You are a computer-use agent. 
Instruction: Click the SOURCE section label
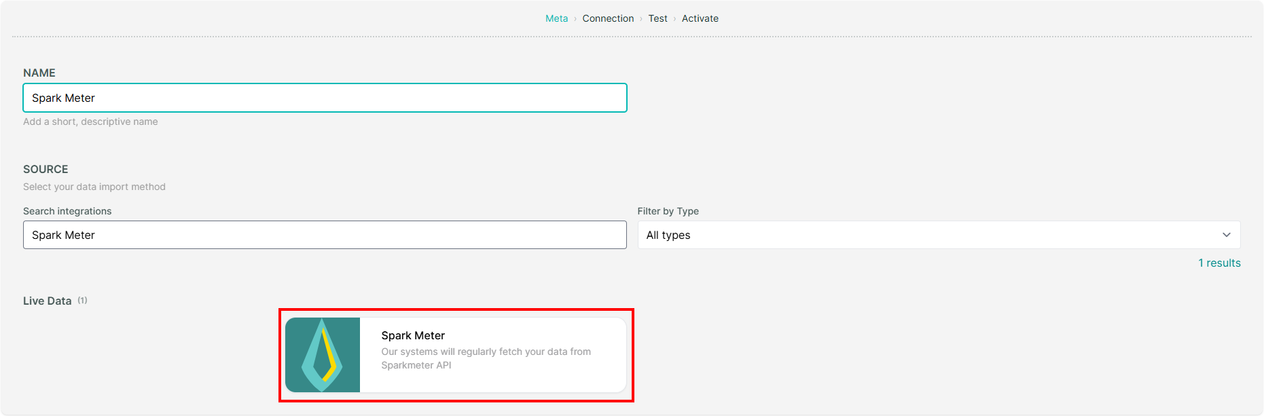[x=46, y=169]
